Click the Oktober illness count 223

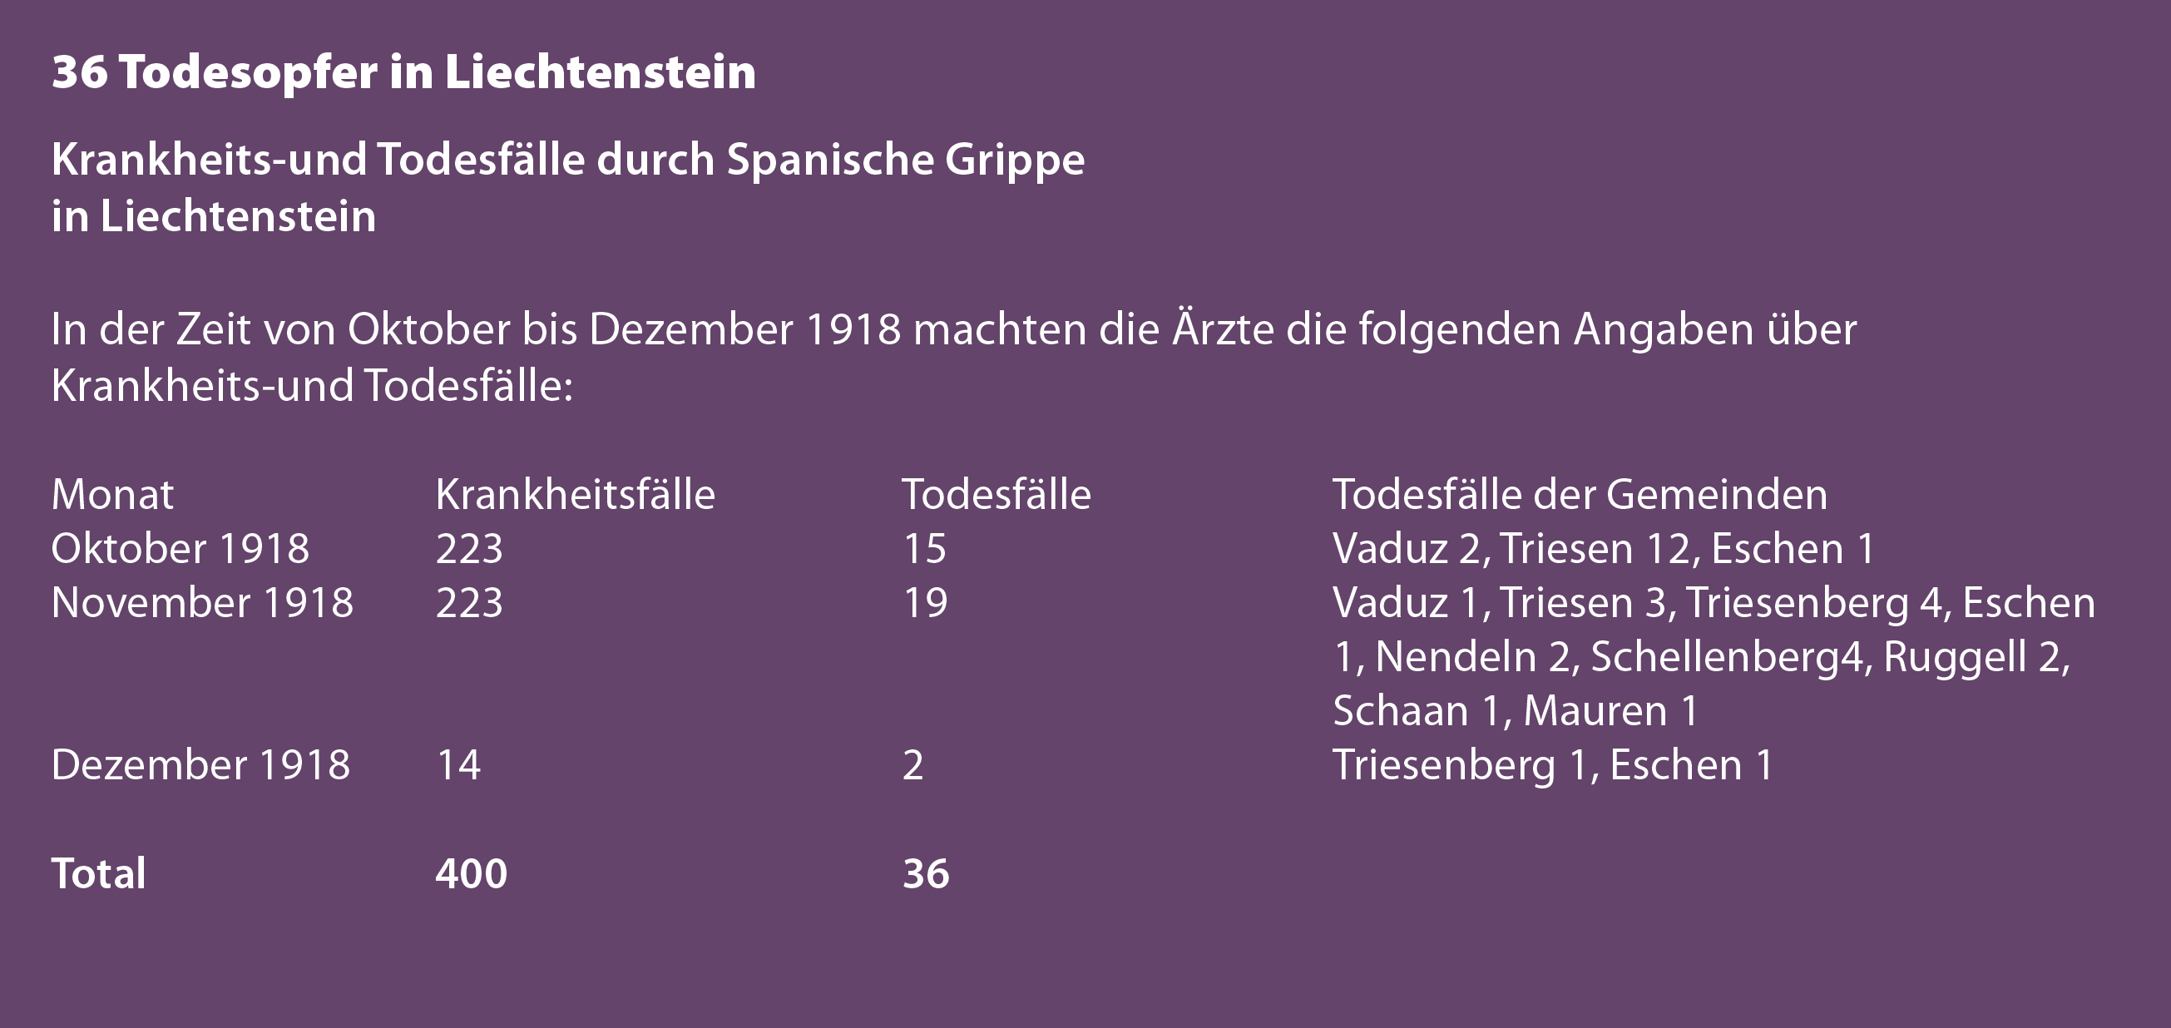coord(468,550)
